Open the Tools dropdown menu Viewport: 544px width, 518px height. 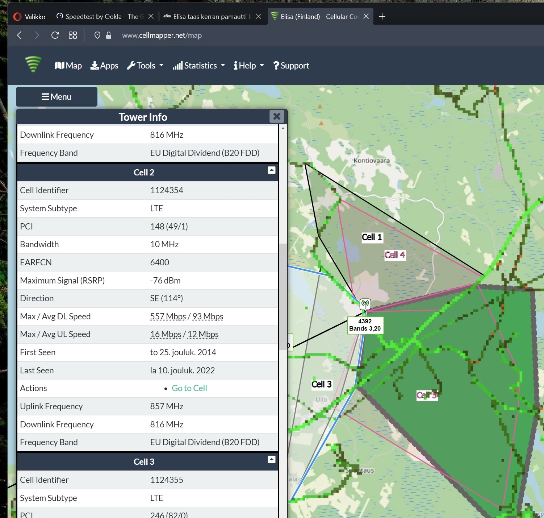tap(145, 66)
